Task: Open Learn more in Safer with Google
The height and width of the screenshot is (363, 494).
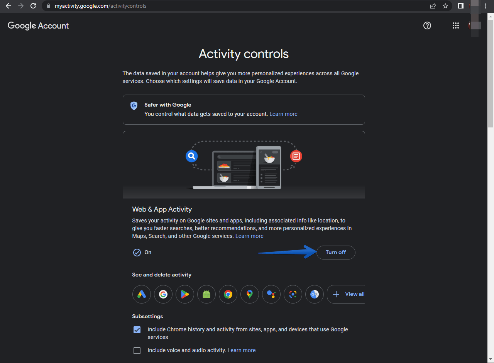Action: 283,114
